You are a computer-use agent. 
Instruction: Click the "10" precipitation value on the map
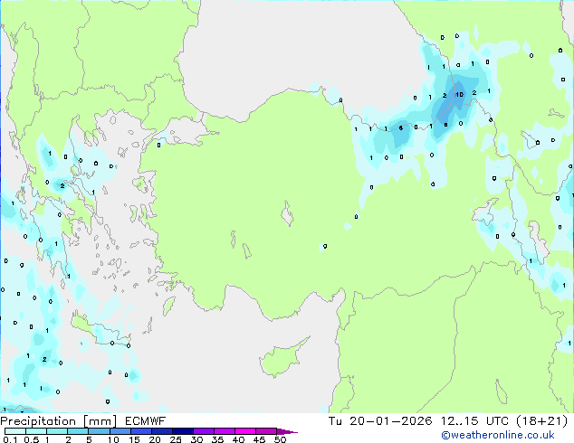(x=459, y=95)
